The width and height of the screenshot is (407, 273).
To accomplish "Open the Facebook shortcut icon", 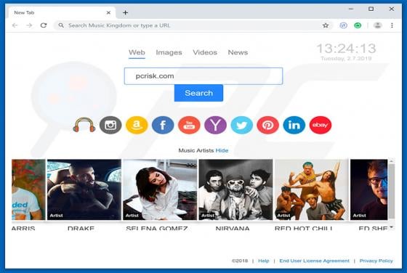I will (x=163, y=125).
